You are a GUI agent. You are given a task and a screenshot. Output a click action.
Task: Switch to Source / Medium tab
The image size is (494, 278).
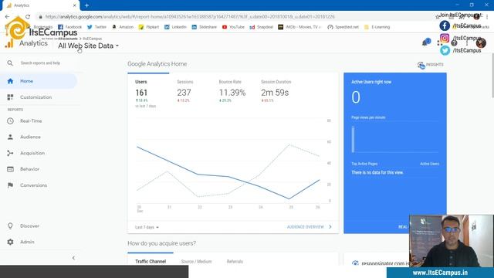[x=196, y=261]
